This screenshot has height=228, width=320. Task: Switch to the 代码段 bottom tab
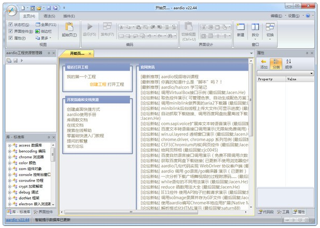point(266,212)
